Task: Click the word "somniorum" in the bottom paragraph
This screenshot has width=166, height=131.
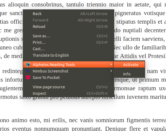Action: (110, 120)
